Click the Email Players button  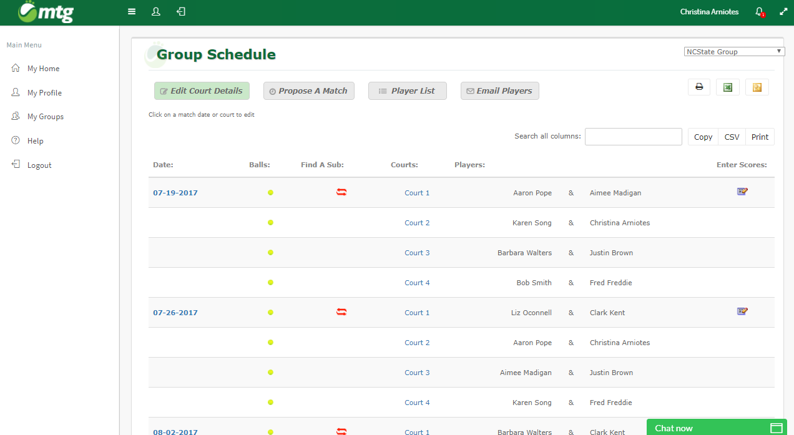point(499,91)
